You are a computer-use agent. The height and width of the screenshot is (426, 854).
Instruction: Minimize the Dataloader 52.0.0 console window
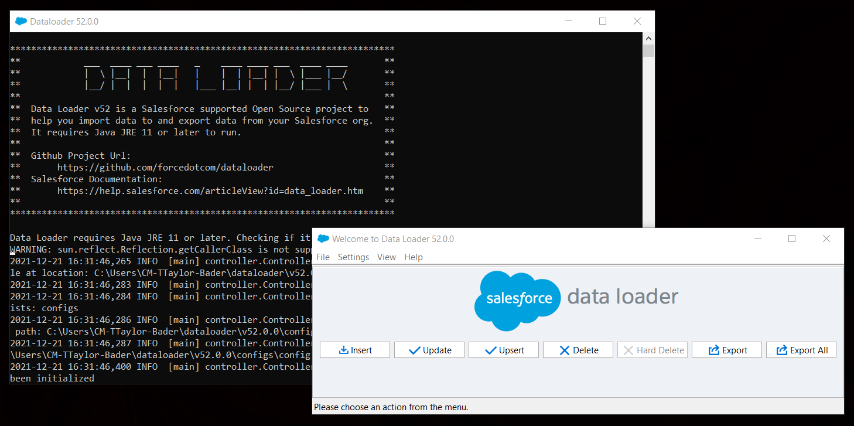tap(568, 21)
